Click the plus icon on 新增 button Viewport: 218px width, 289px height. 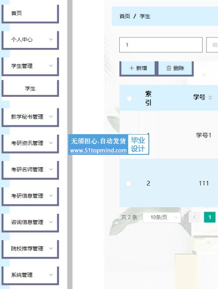point(131,68)
